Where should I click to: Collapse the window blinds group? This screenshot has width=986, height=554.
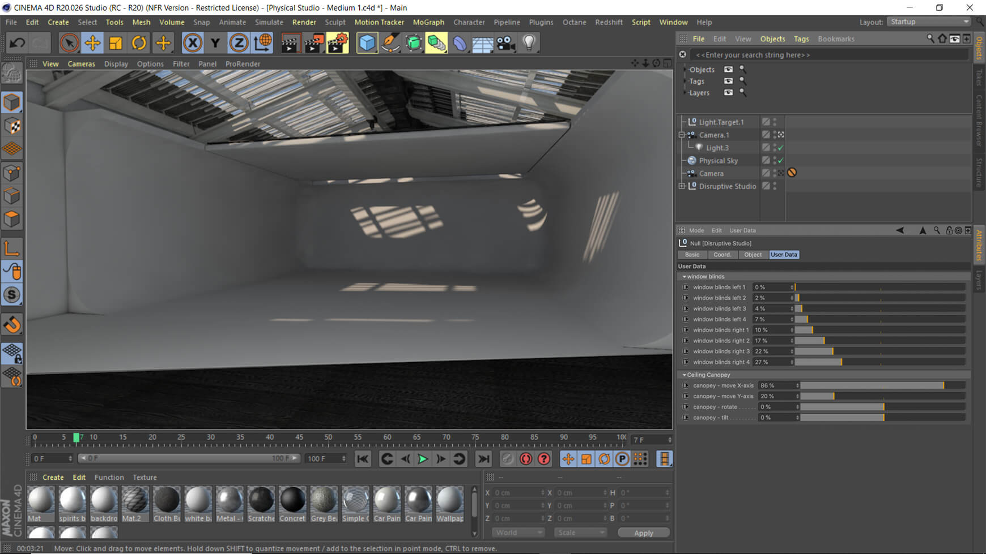click(684, 277)
